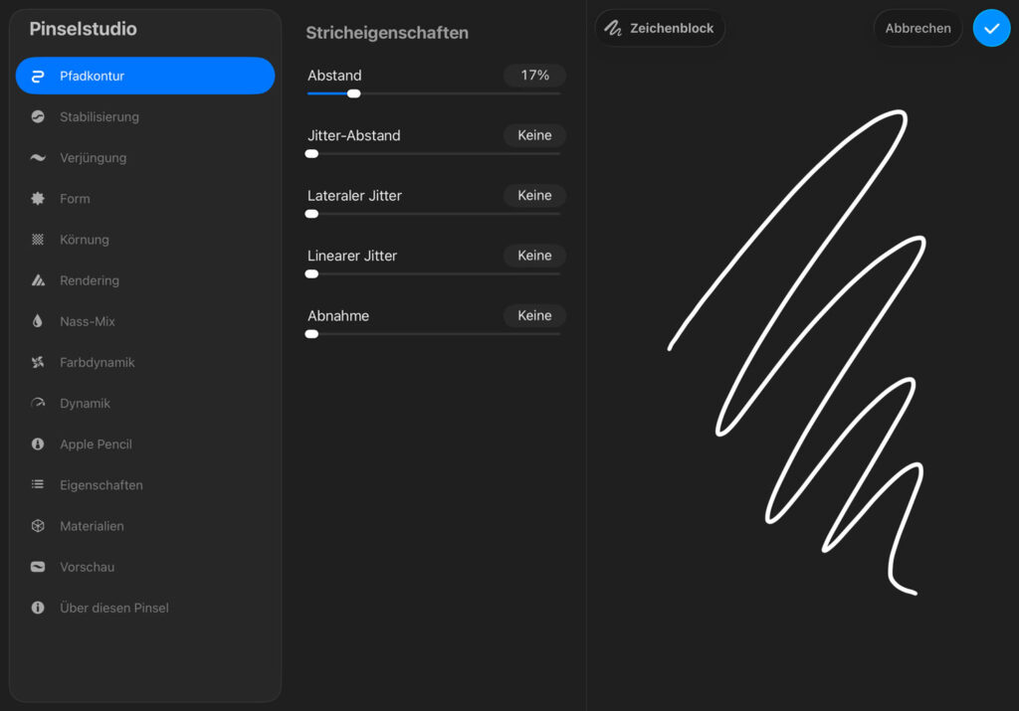Image resolution: width=1019 pixels, height=711 pixels.
Task: Switch to the Körnung section
Action: [145, 240]
